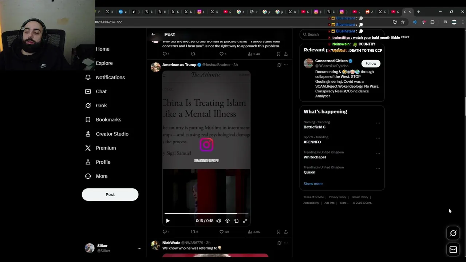Share the top post

tap(286, 54)
